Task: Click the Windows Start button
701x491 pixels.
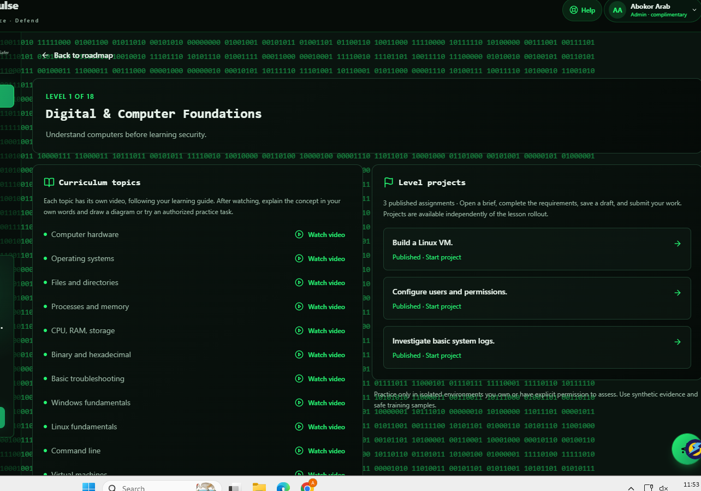Action: coord(88,487)
